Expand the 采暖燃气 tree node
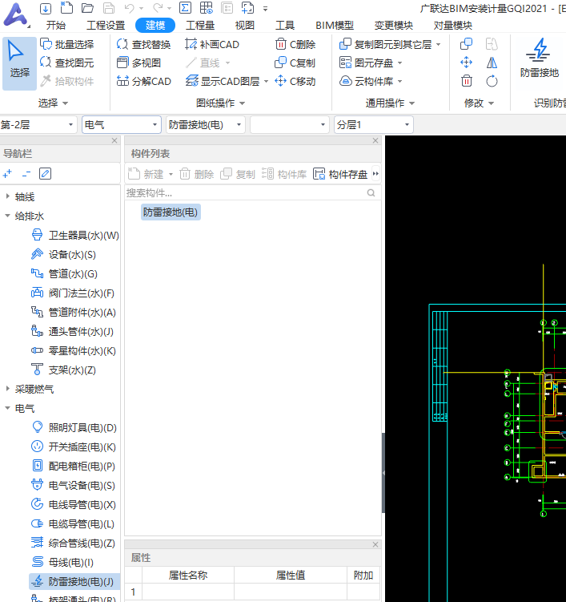 pyautogui.click(x=8, y=389)
